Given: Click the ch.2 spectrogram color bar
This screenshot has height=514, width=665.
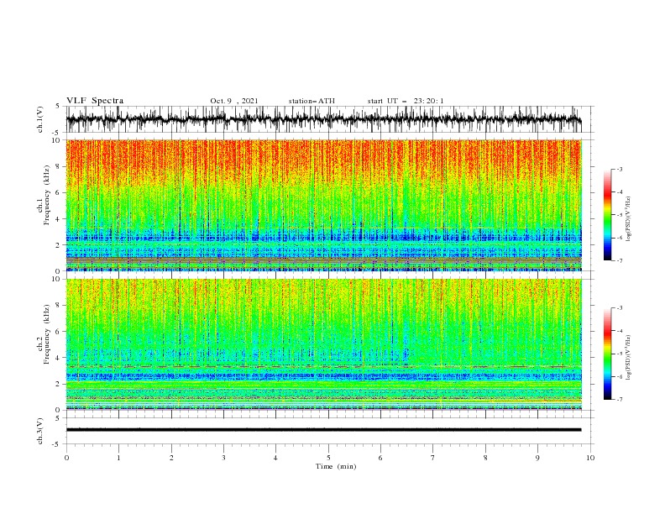Looking at the screenshot, I should click(607, 354).
